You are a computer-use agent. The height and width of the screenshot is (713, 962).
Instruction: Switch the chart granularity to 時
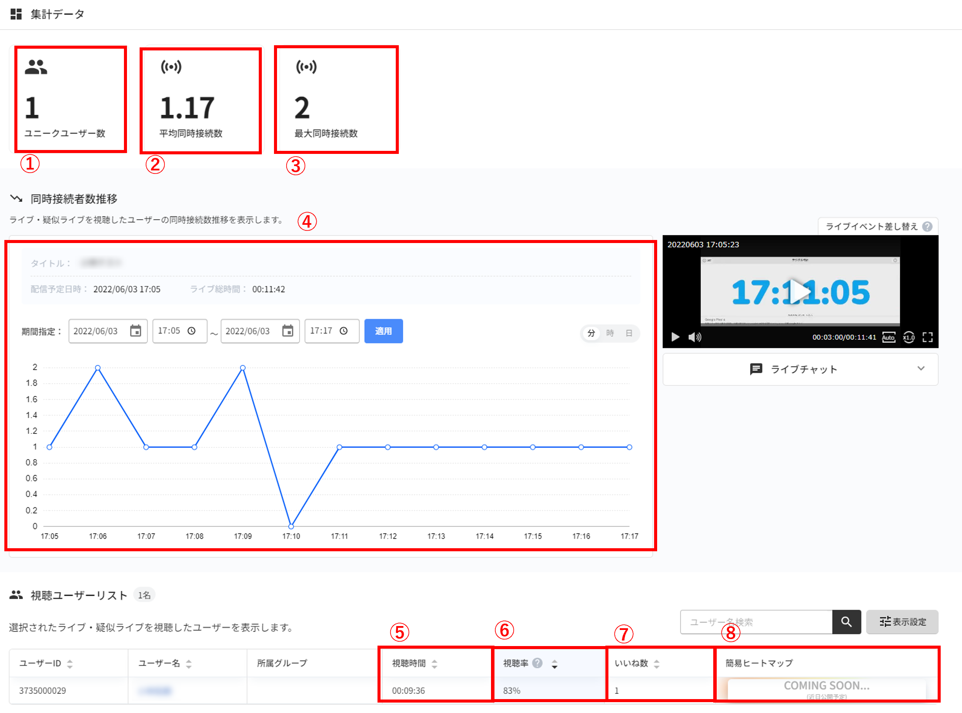pos(610,333)
